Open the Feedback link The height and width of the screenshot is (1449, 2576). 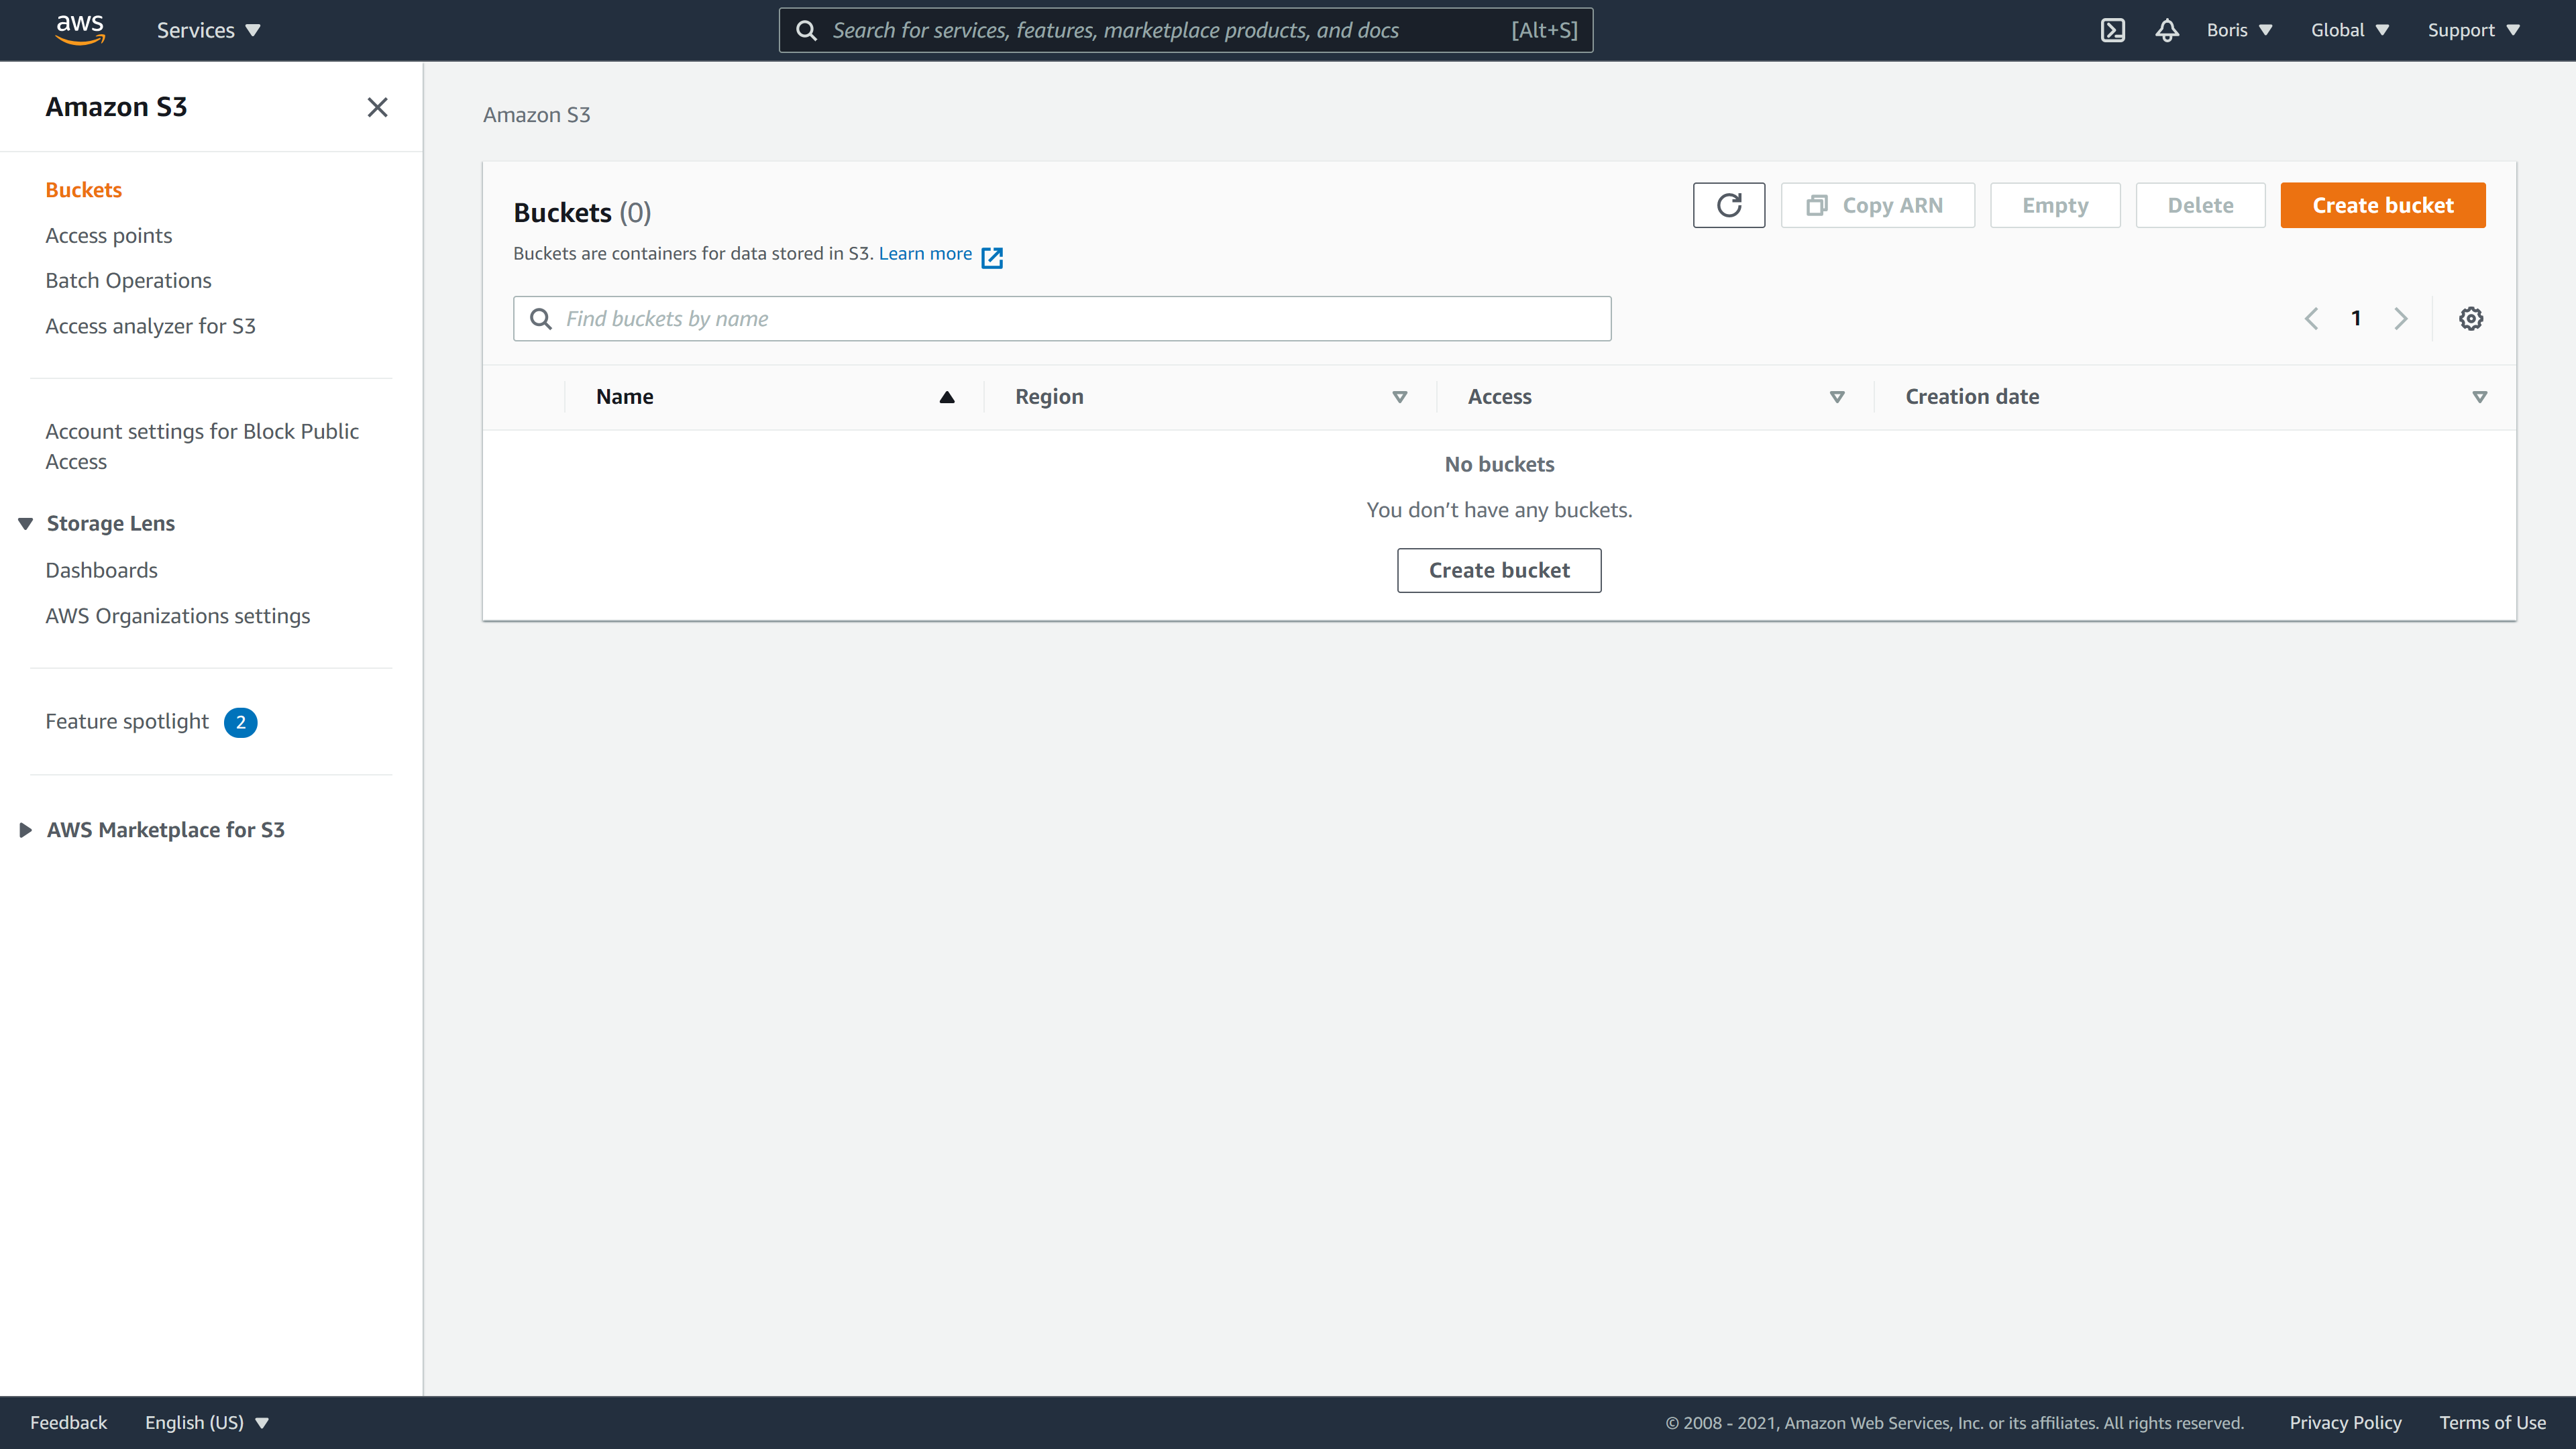pyautogui.click(x=68, y=1422)
